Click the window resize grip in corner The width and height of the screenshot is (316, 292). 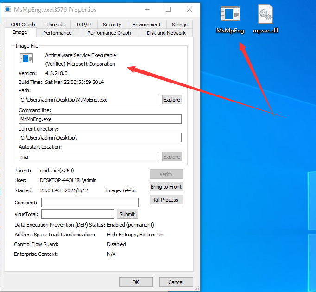tap(197, 289)
